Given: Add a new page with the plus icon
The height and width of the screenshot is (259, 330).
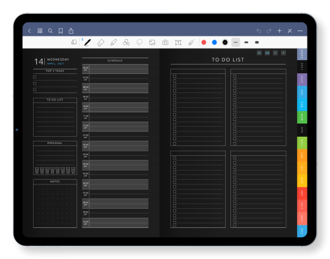Looking at the screenshot, I should [x=279, y=31].
